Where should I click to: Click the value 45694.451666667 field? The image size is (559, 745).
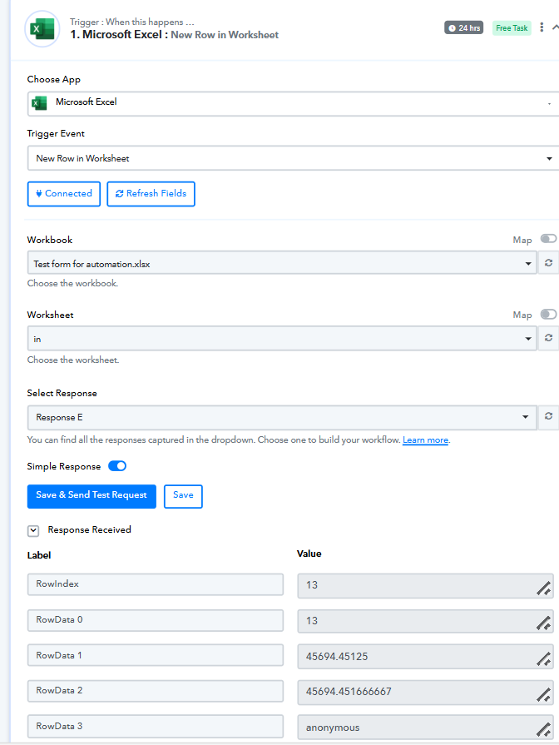click(x=425, y=692)
